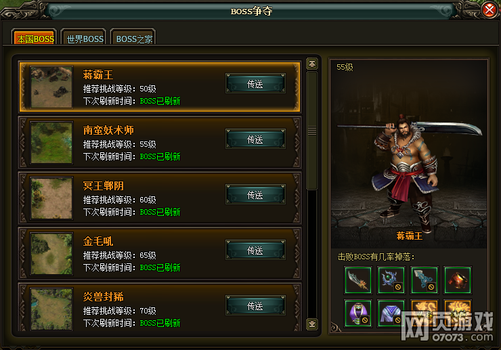Select the golden tiger emblem drop icon
The image size is (501, 350).
(458, 313)
